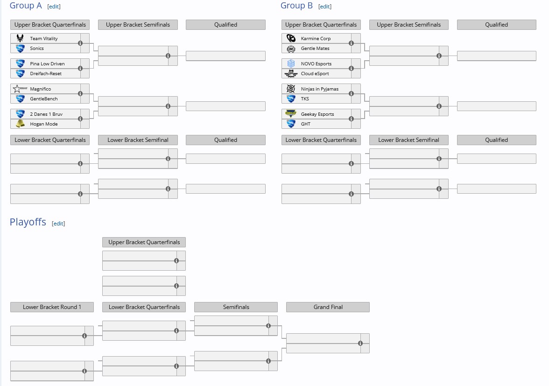Click the Team Vitality logo icon
This screenshot has width=549, height=386.
click(x=20, y=38)
